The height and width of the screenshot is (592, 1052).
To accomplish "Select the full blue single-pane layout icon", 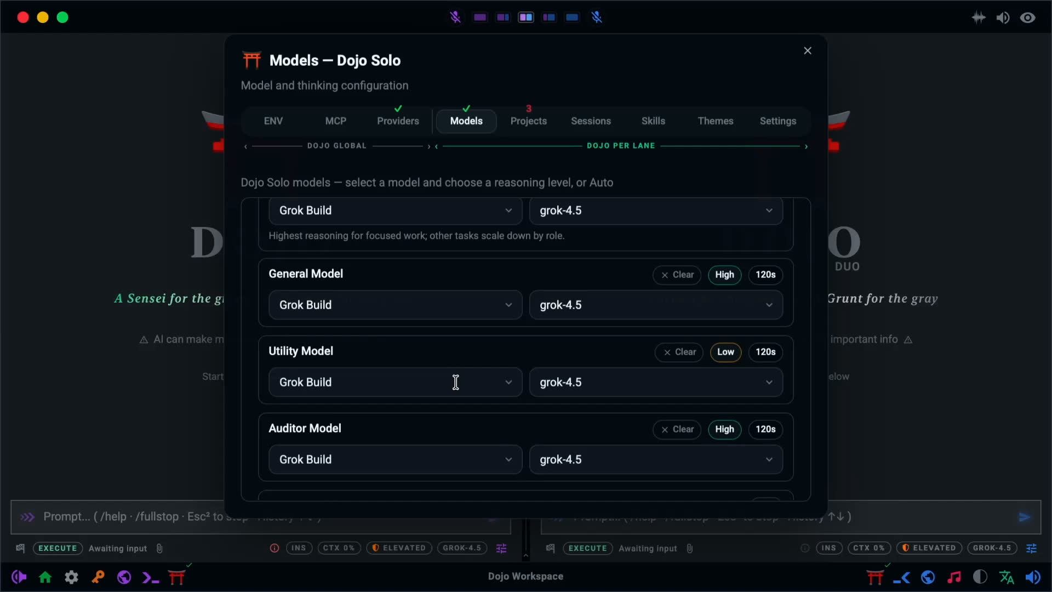I will coord(572,18).
